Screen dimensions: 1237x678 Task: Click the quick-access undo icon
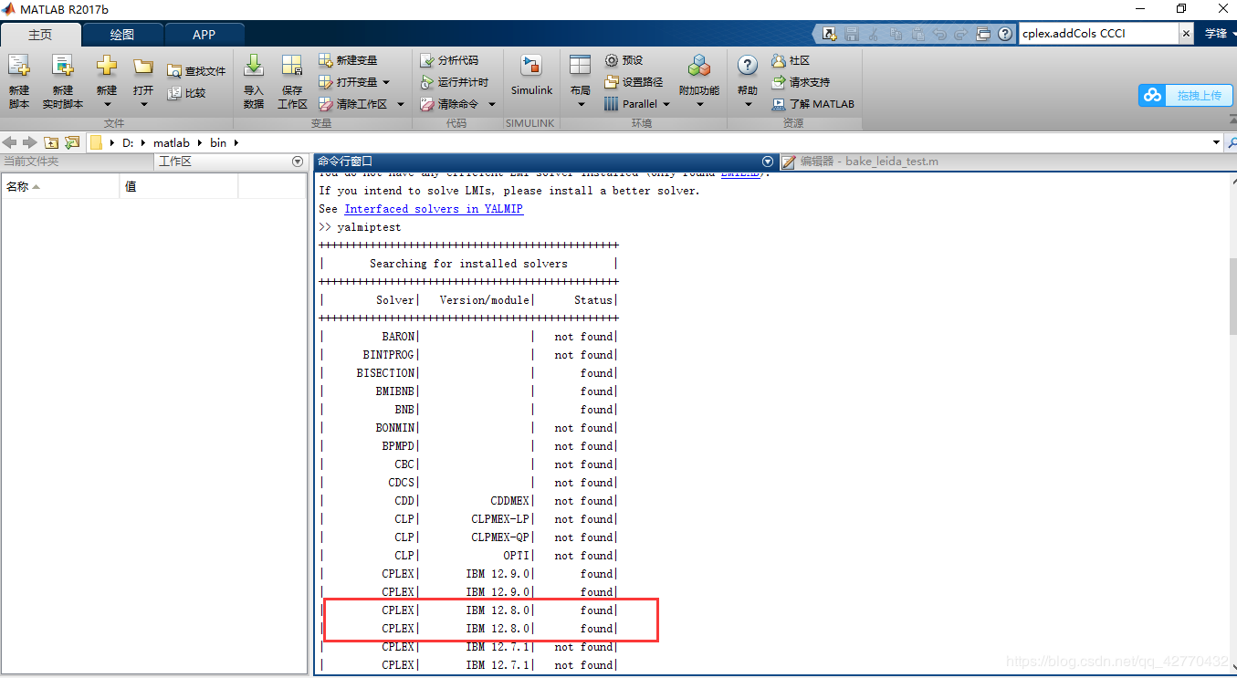939,34
